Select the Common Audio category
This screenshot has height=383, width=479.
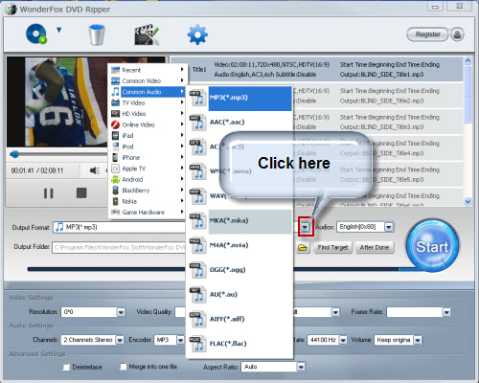148,92
